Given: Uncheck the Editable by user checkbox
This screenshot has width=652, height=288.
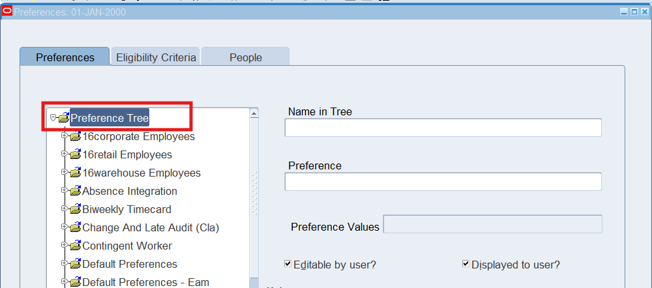Looking at the screenshot, I should (288, 264).
